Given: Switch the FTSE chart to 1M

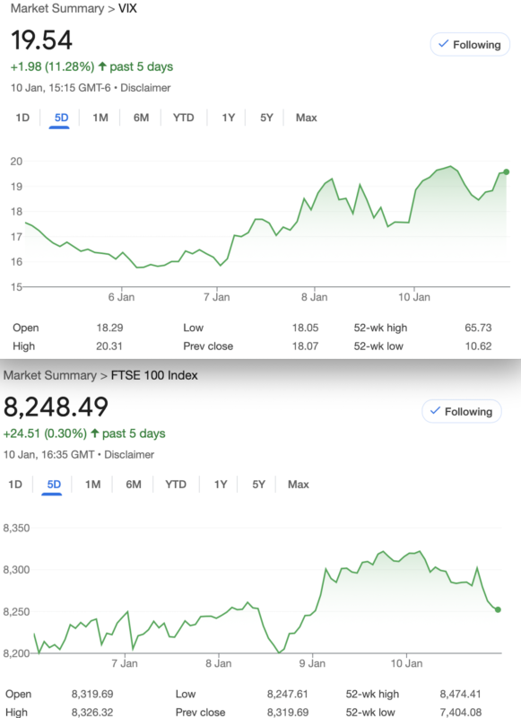Looking at the screenshot, I should (92, 485).
